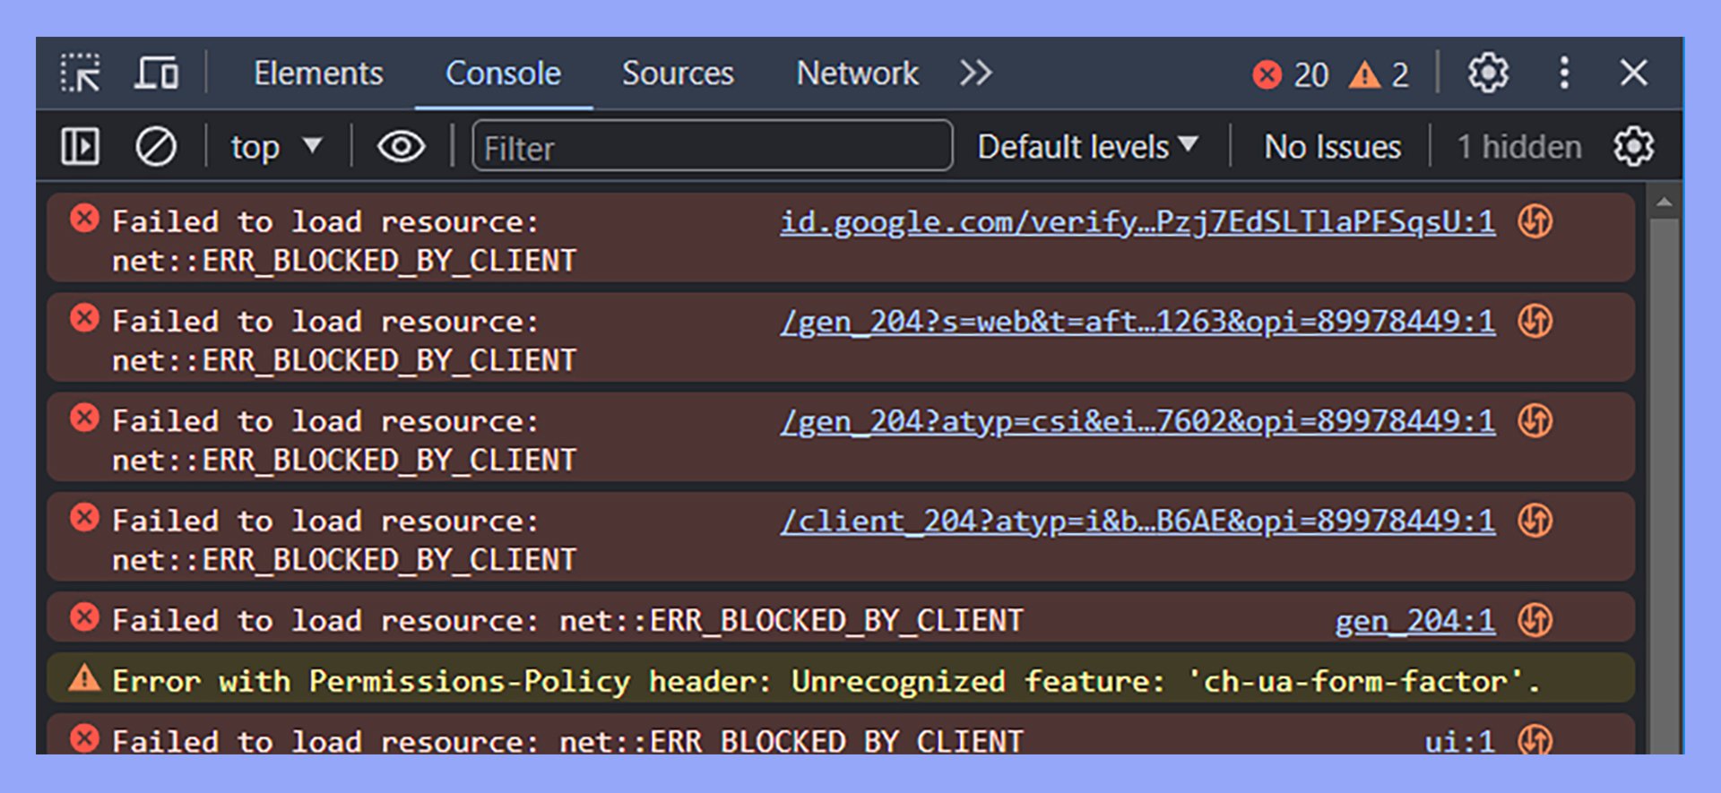The width and height of the screenshot is (1721, 793).
Task: Create a live expression with the eye icon
Action: (x=401, y=147)
